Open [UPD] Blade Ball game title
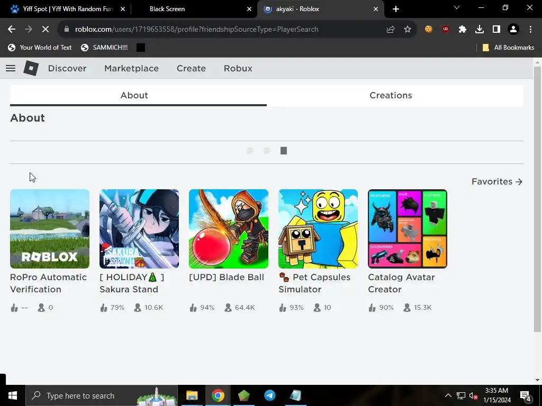The height and width of the screenshot is (406, 542). pos(227,277)
